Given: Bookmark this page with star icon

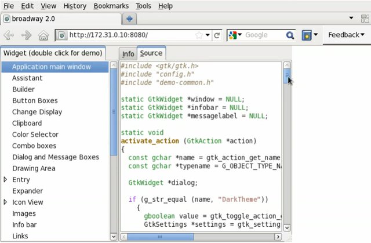Looking at the screenshot, I should pyautogui.click(x=199, y=35).
